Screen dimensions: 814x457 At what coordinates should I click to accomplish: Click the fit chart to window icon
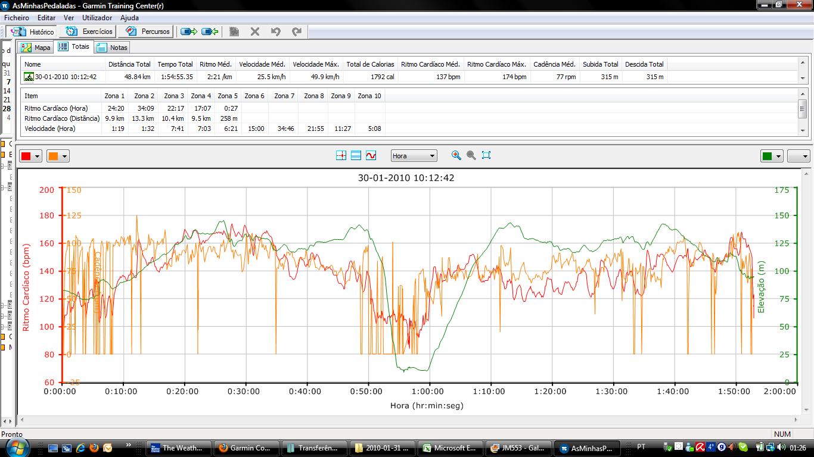coord(486,155)
